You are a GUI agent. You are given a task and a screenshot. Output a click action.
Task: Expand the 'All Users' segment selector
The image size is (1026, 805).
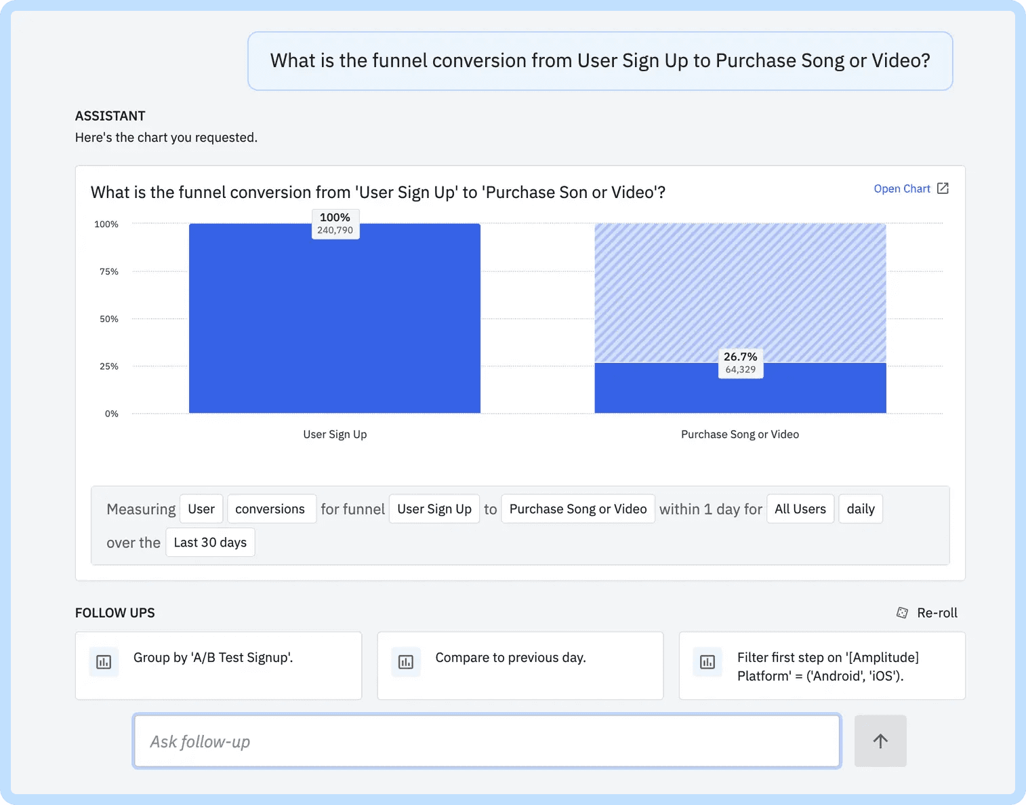(800, 509)
